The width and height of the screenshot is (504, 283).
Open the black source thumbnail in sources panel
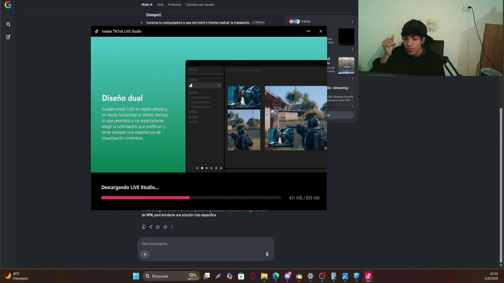click(x=346, y=37)
